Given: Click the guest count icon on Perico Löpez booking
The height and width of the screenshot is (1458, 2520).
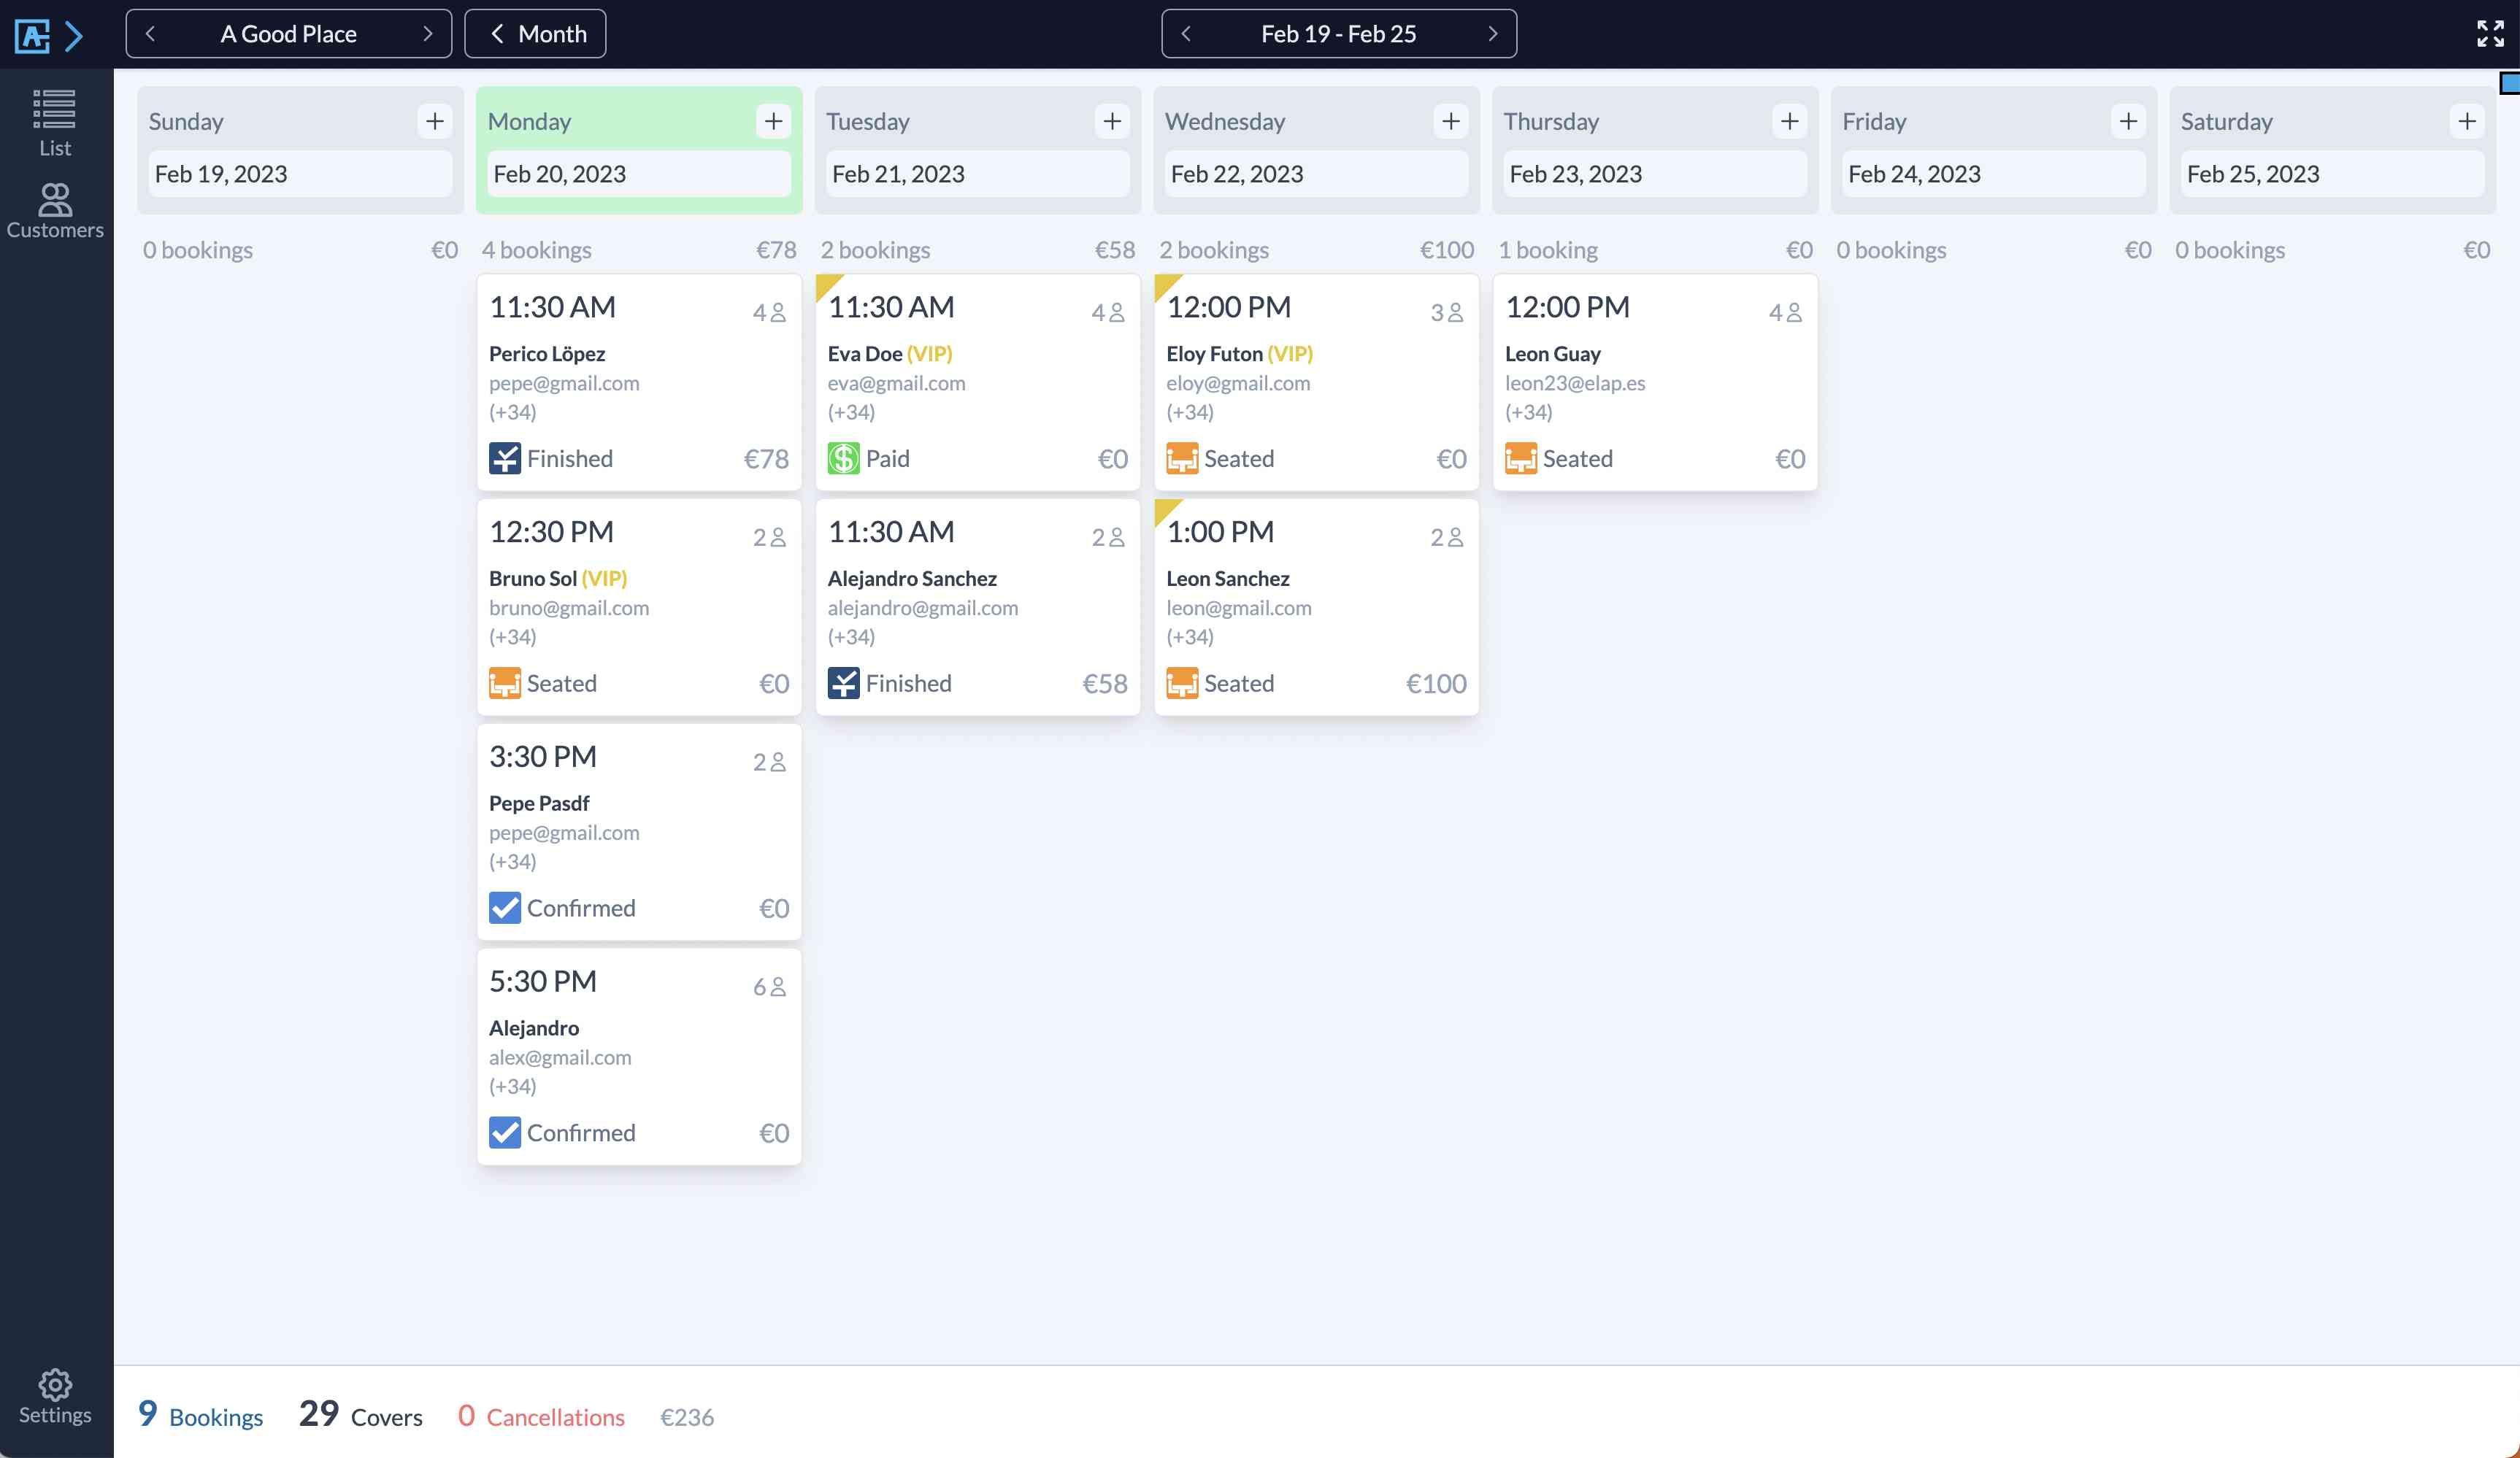Looking at the screenshot, I should click(778, 313).
